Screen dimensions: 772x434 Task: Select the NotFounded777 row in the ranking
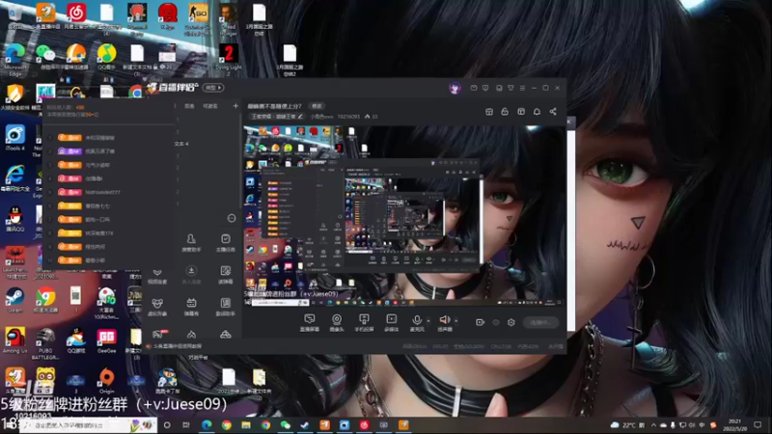(108, 192)
